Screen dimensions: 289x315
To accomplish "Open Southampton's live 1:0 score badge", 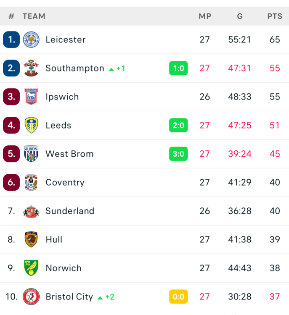I will point(178,68).
